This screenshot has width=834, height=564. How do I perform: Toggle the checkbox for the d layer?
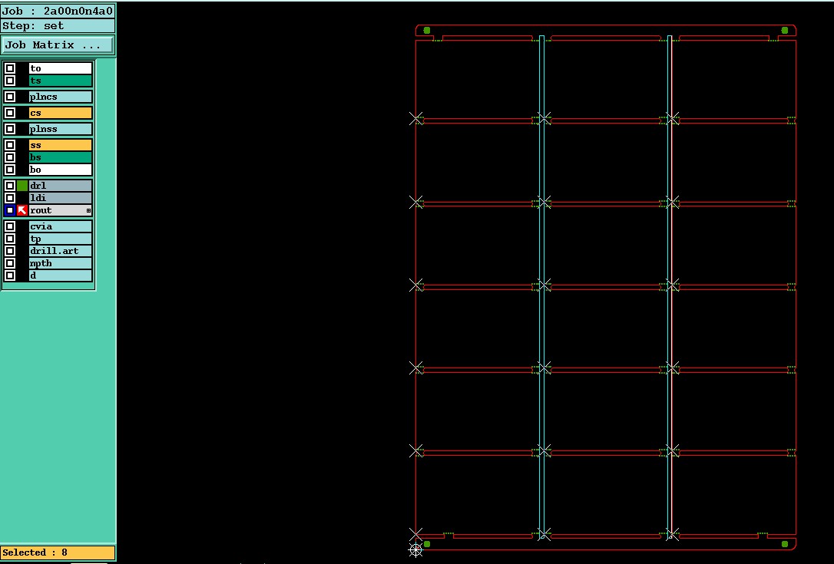tap(10, 275)
